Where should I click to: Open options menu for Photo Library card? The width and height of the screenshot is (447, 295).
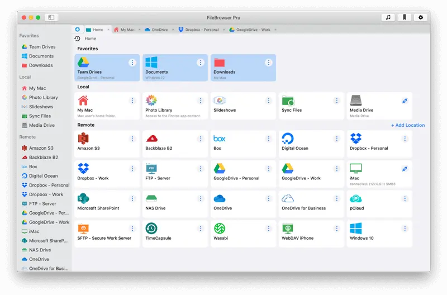[201, 101]
